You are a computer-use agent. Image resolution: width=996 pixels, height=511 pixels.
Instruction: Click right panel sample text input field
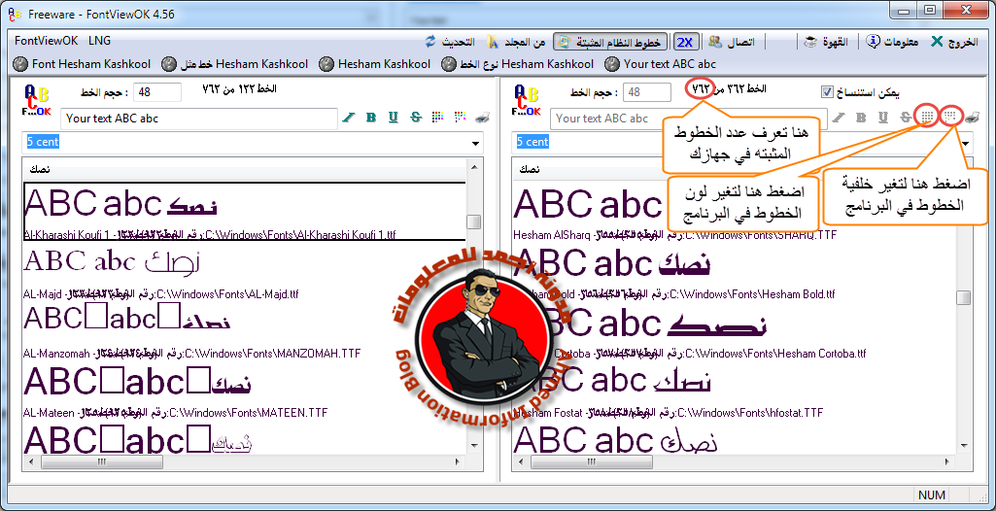(689, 119)
